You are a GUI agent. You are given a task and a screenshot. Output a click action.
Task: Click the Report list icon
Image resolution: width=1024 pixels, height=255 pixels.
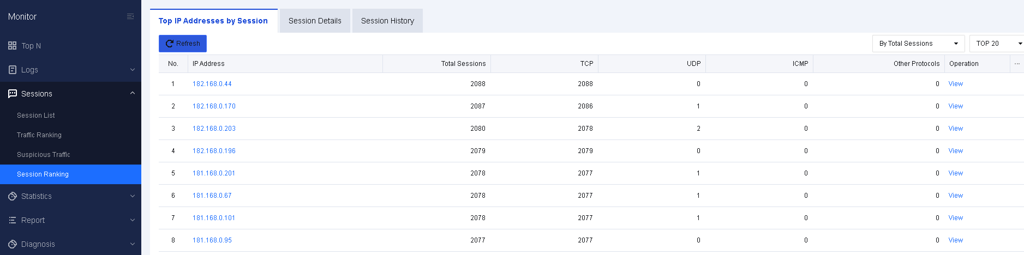[12, 220]
